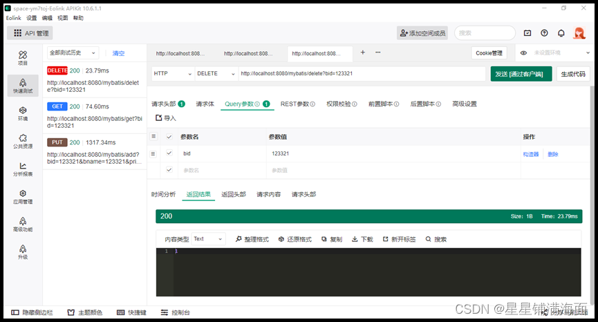Open the help question-mark icon
Viewport: 598px width, 322px height.
pos(544,33)
